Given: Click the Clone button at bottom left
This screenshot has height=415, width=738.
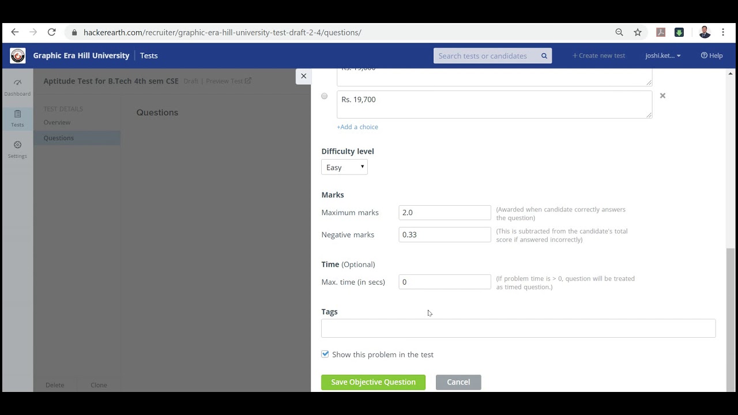Looking at the screenshot, I should tap(99, 385).
